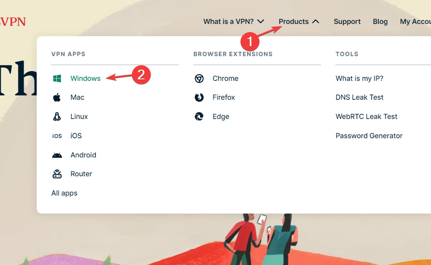Open the WebRTC Leak Test link
This screenshot has width=431, height=265.
point(367,117)
